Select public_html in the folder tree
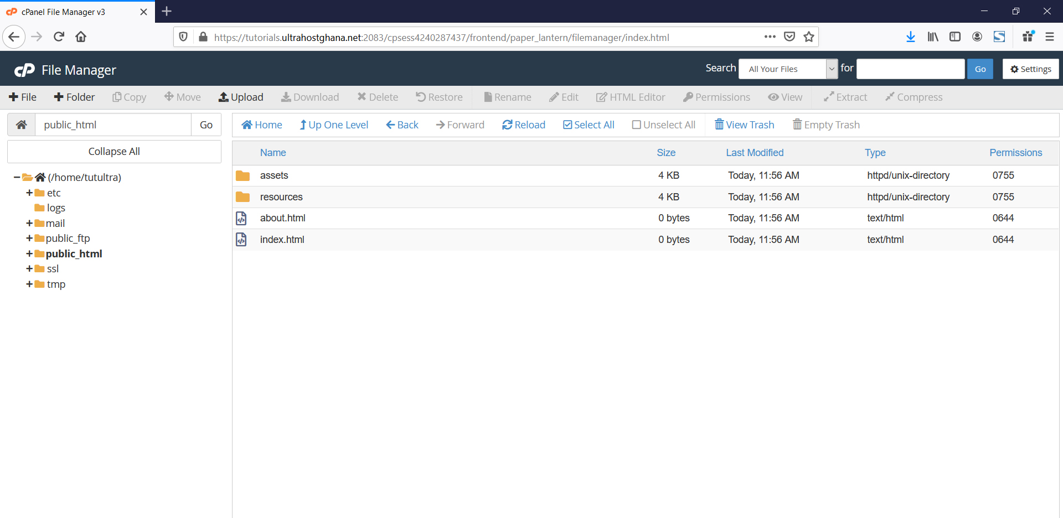1063x518 pixels. point(74,253)
